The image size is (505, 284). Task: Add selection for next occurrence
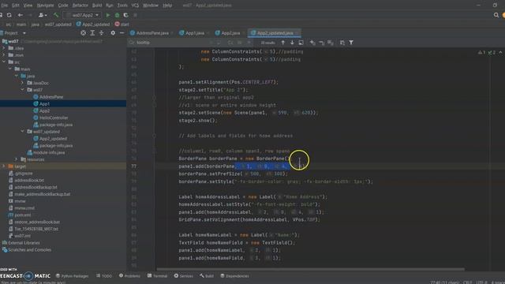click(312, 43)
